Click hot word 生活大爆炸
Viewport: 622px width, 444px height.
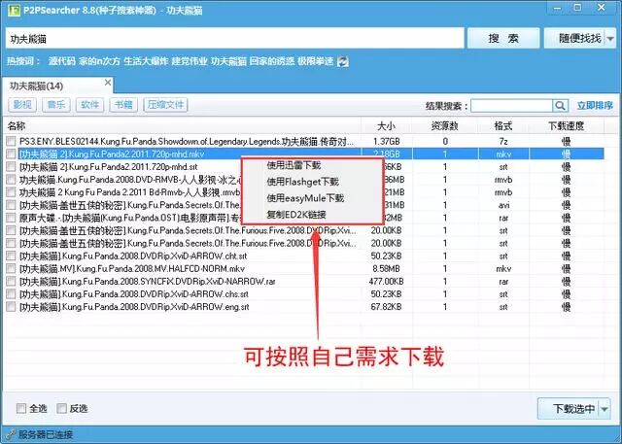146,61
